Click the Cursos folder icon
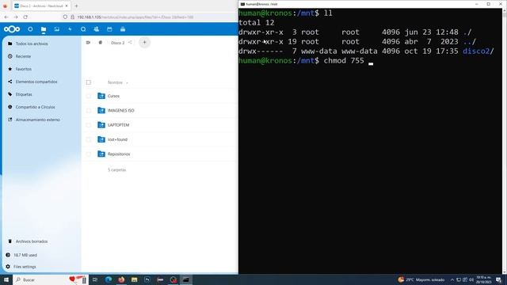This screenshot has height=285, width=507. click(x=101, y=96)
